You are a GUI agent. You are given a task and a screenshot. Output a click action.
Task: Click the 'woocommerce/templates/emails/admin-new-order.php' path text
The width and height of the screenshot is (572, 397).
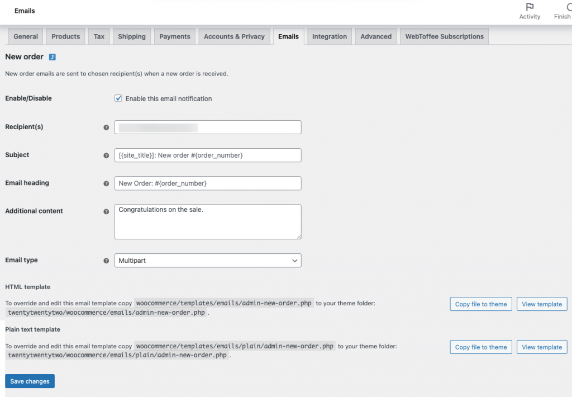223,303
